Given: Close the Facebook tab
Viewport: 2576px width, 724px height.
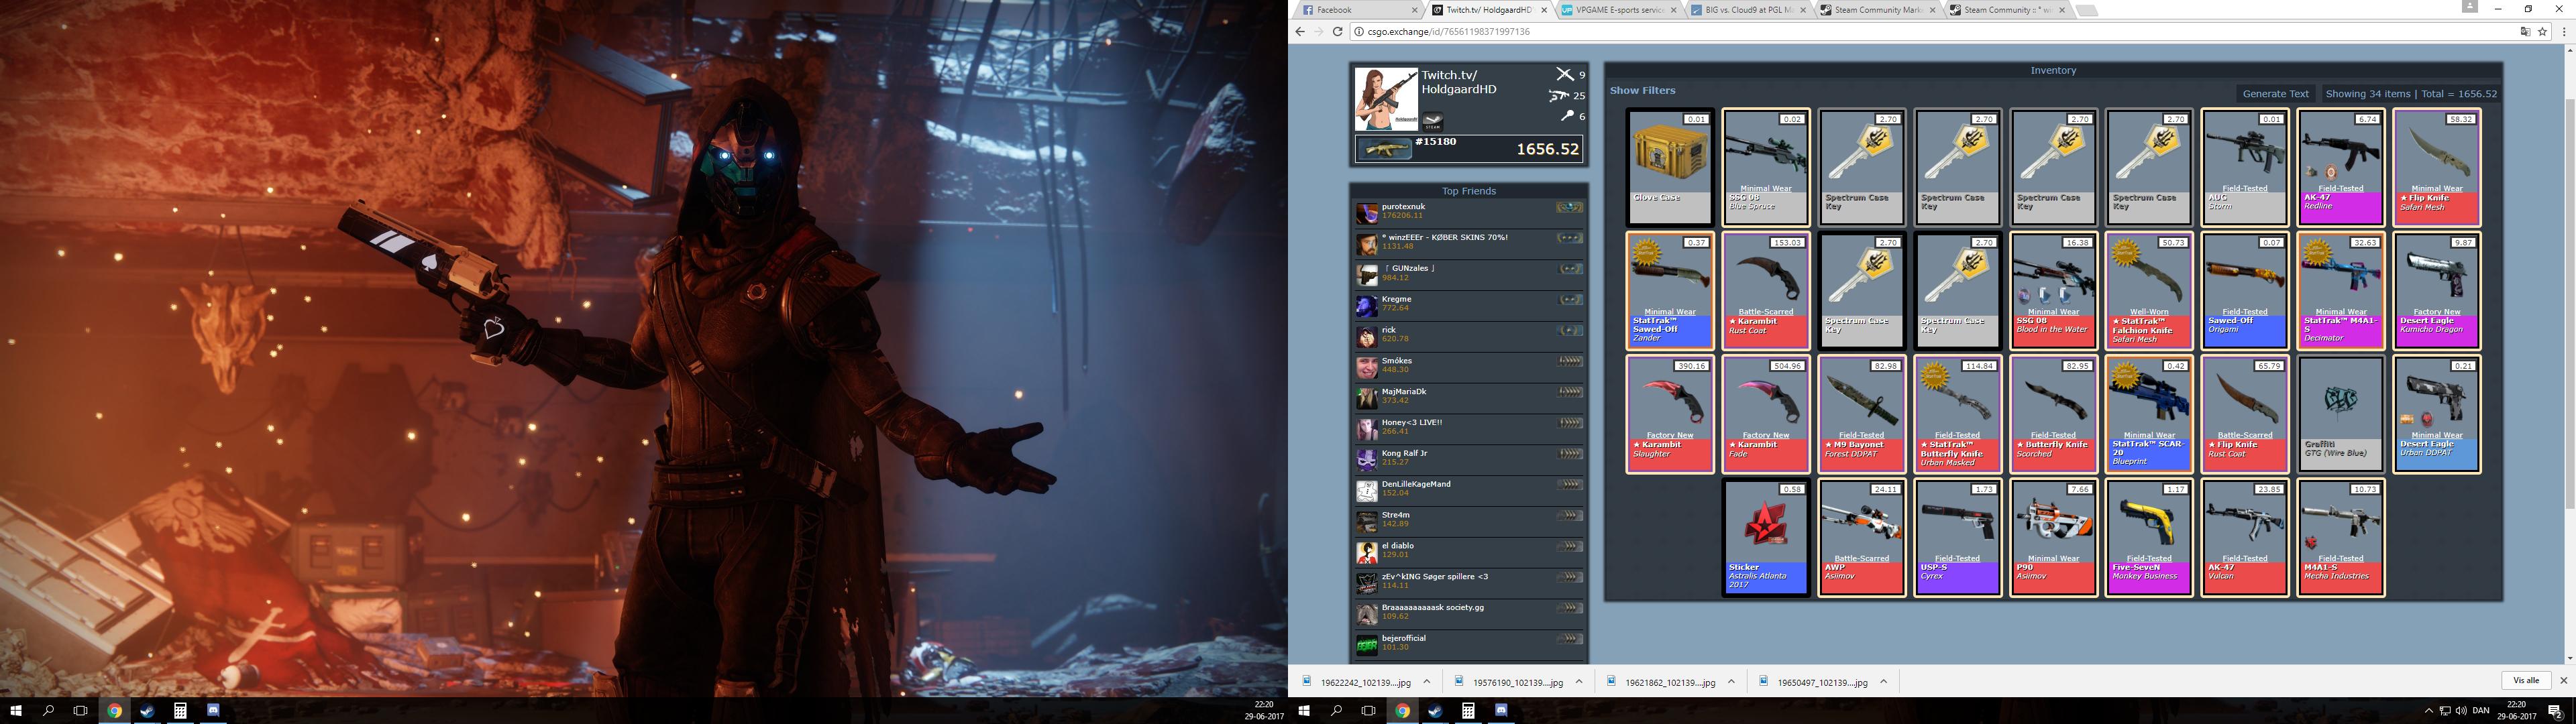Looking at the screenshot, I should 1414,10.
